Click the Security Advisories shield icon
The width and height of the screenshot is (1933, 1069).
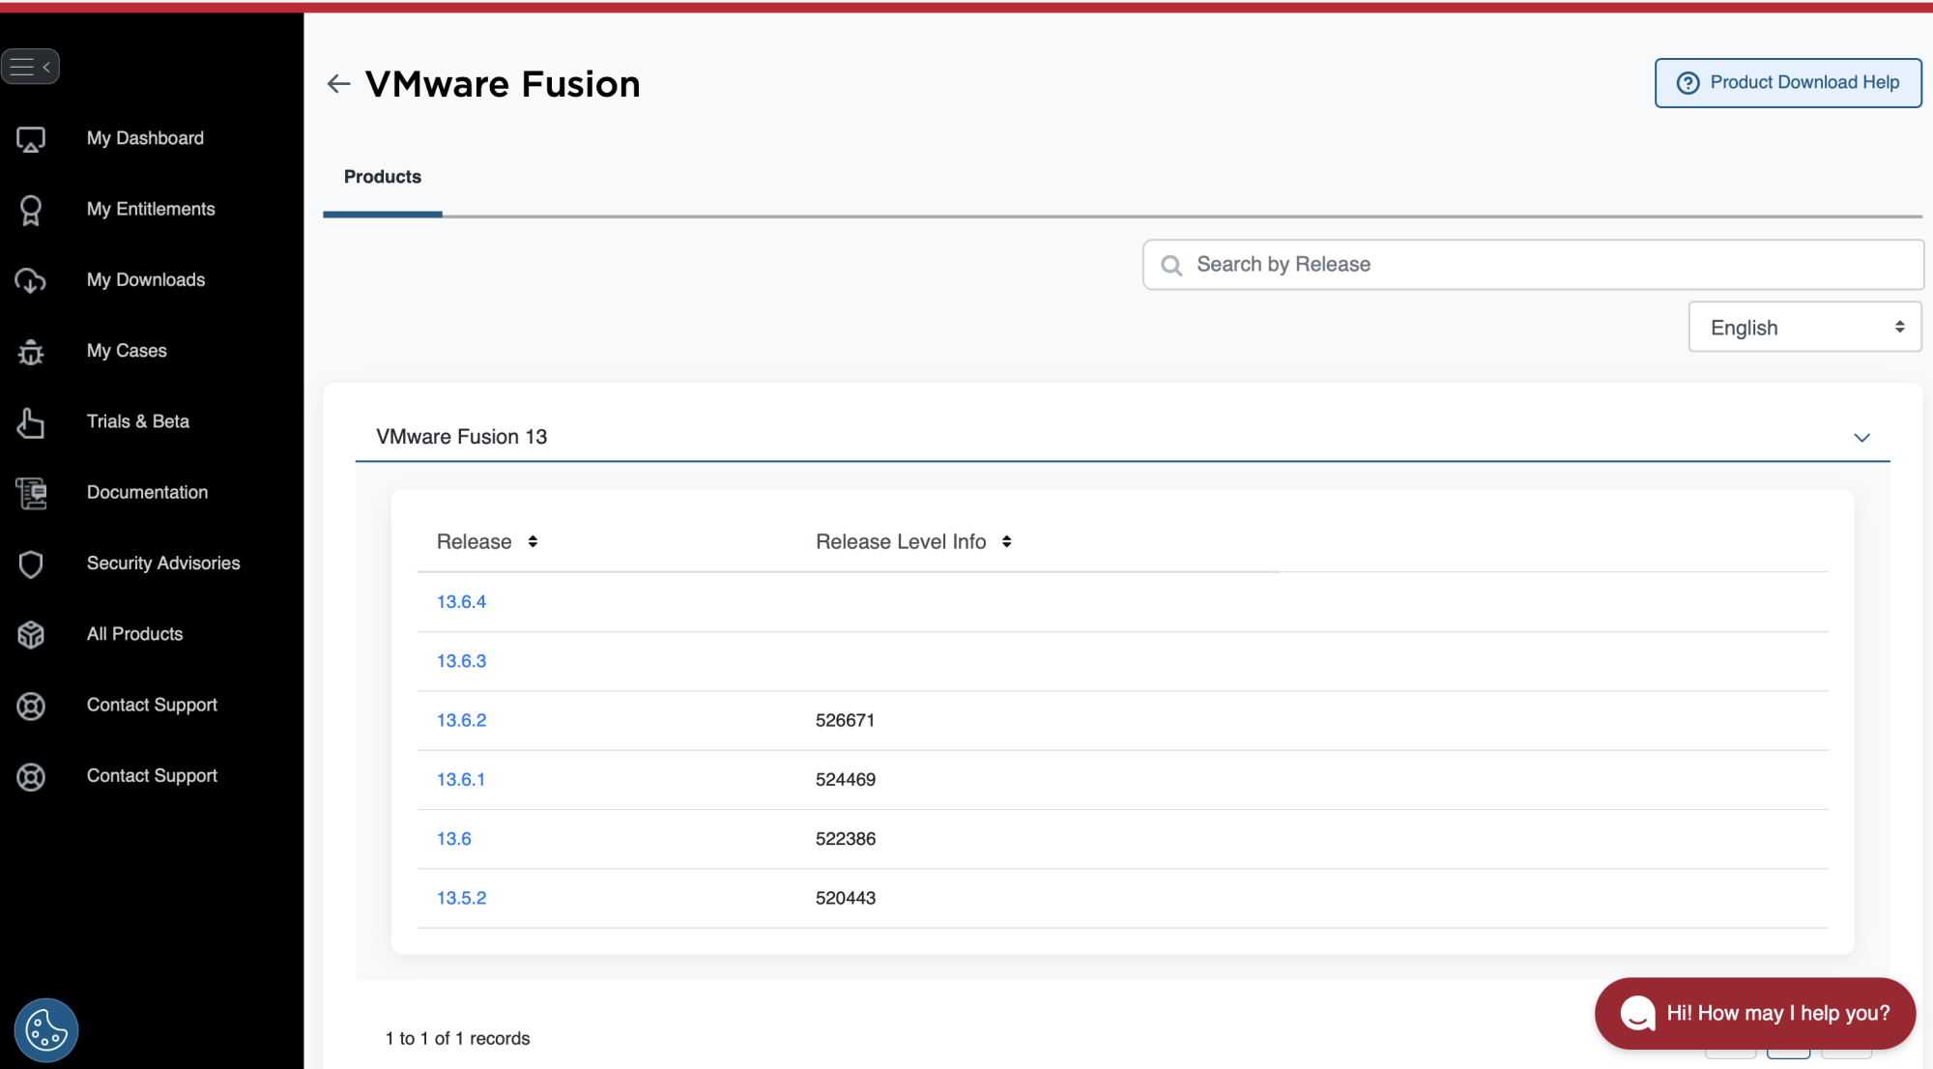[x=31, y=564]
